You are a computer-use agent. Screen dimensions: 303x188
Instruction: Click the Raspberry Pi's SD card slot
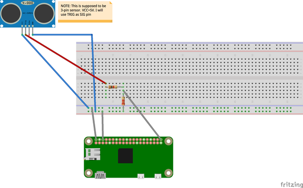pos(92,154)
